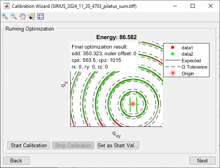Click the MATLAB logo in title bar

coord(7,6)
